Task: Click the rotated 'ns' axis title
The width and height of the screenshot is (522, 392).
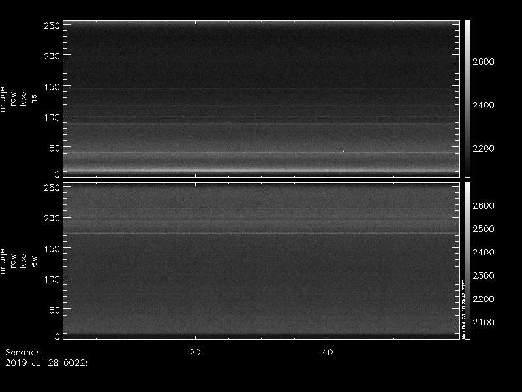Action: pyautogui.click(x=34, y=99)
